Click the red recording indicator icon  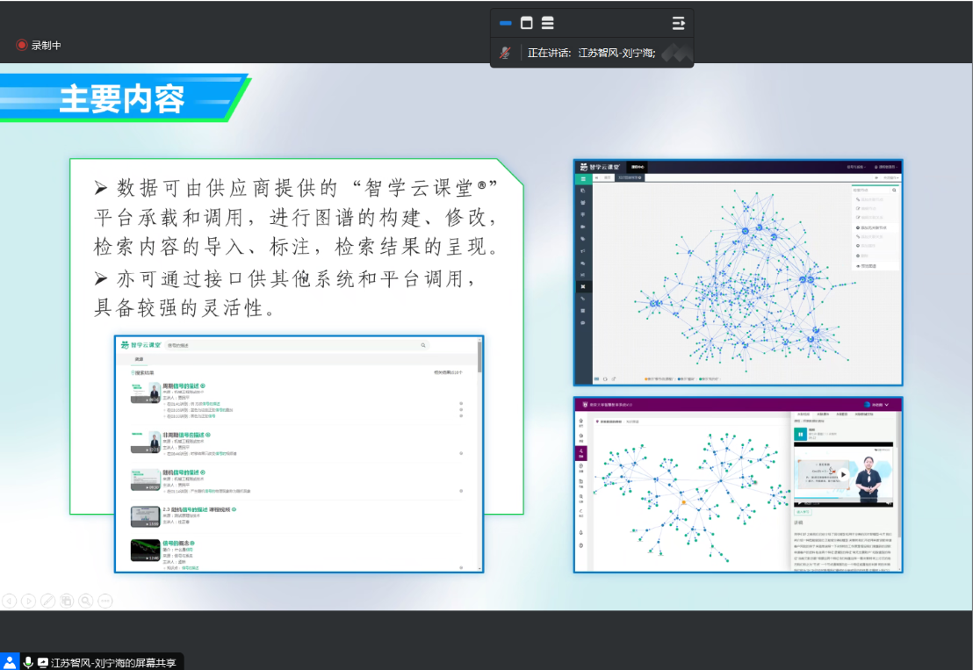coord(22,46)
